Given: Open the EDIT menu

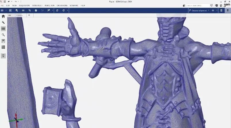Looking at the screenshot, I should pyautogui.click(x=8, y=5).
